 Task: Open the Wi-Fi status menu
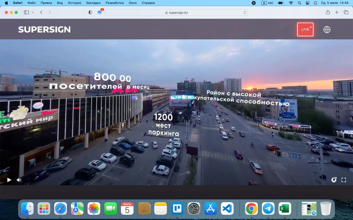pos(291,3)
